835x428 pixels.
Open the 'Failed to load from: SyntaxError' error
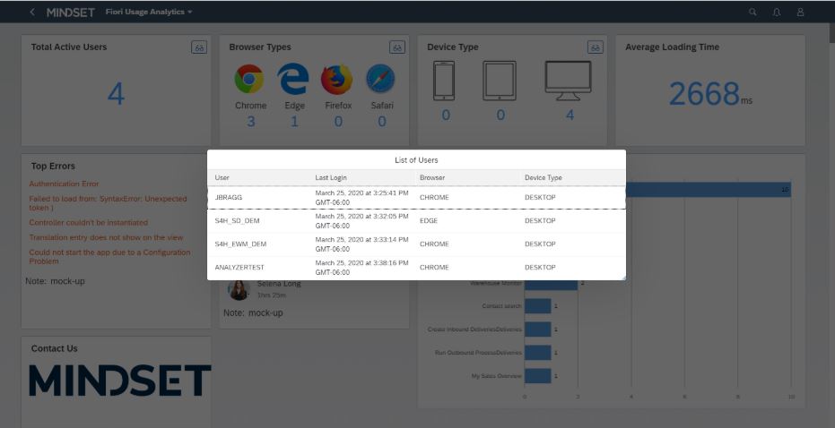(x=109, y=203)
